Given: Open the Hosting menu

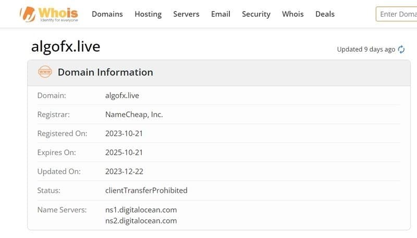Looking at the screenshot, I should [x=148, y=14].
